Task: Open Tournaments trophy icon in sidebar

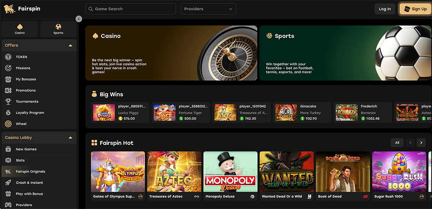Action: coord(8,102)
